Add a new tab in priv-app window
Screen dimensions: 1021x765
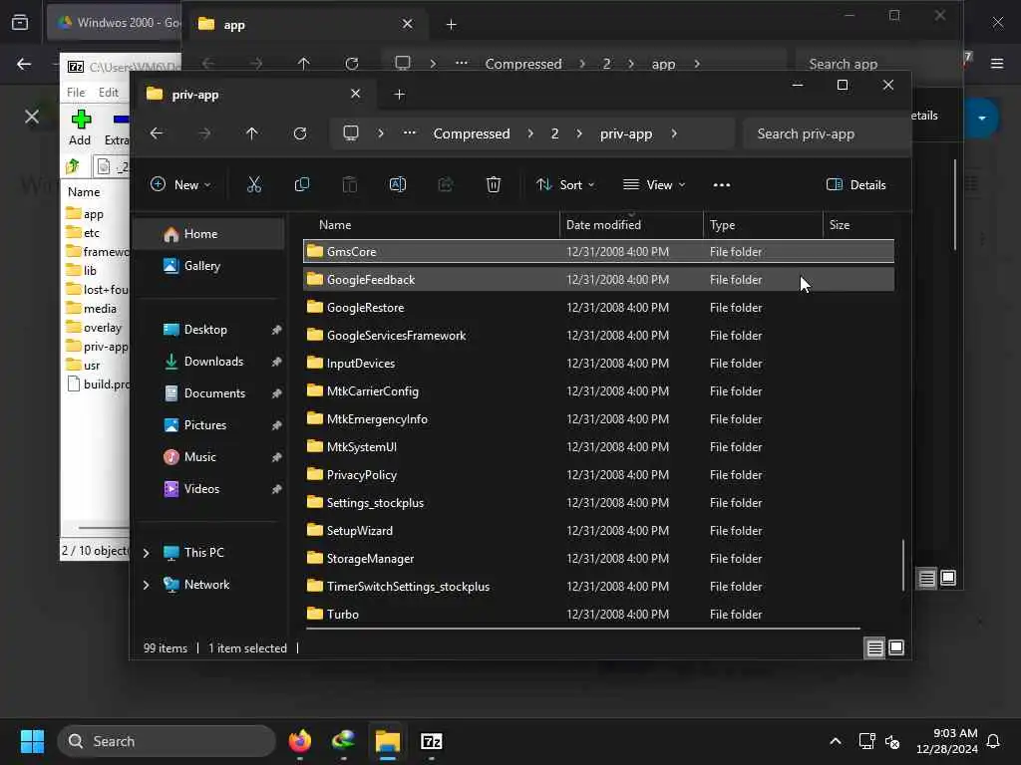pos(400,95)
